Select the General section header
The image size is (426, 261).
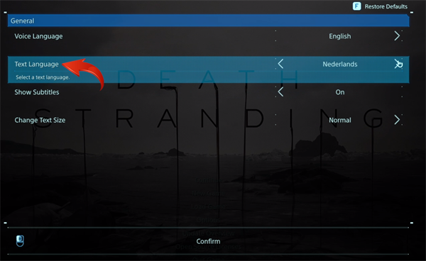point(208,21)
